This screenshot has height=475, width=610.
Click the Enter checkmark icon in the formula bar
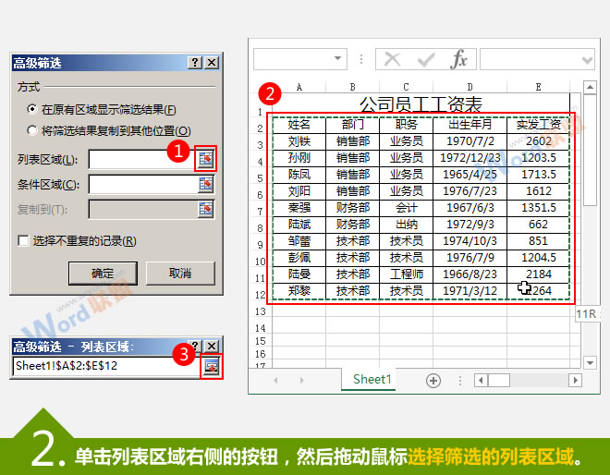[426, 59]
